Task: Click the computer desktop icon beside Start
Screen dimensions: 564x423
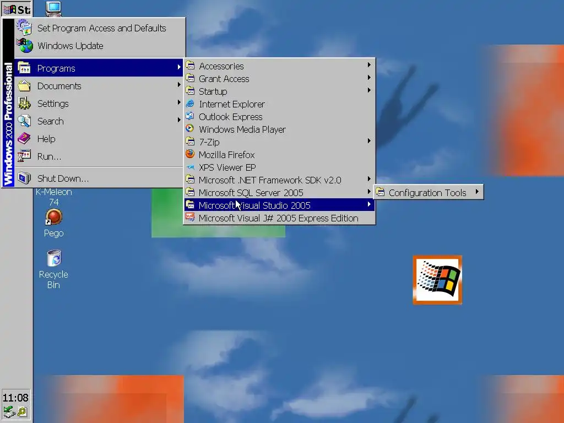Action: pos(53,9)
